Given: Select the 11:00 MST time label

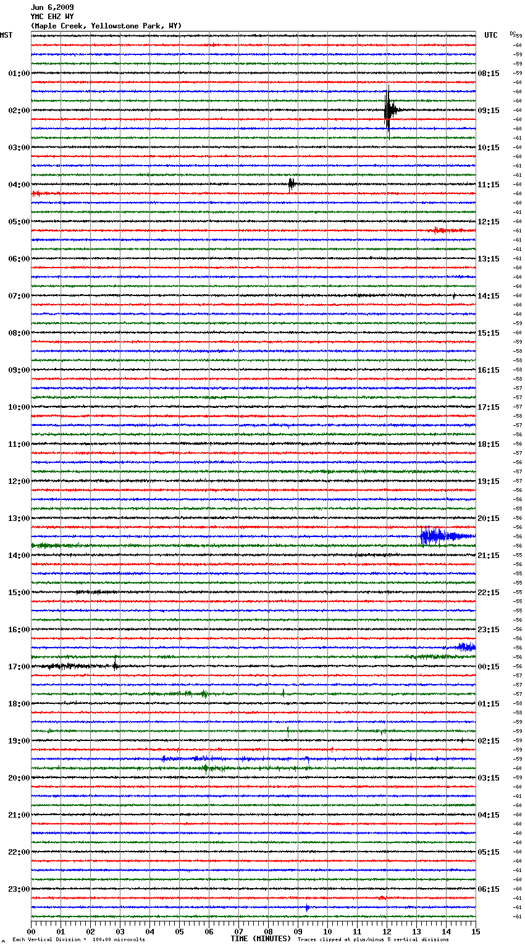Looking at the screenshot, I should pyautogui.click(x=19, y=444).
